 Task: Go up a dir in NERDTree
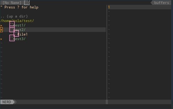[14, 16]
